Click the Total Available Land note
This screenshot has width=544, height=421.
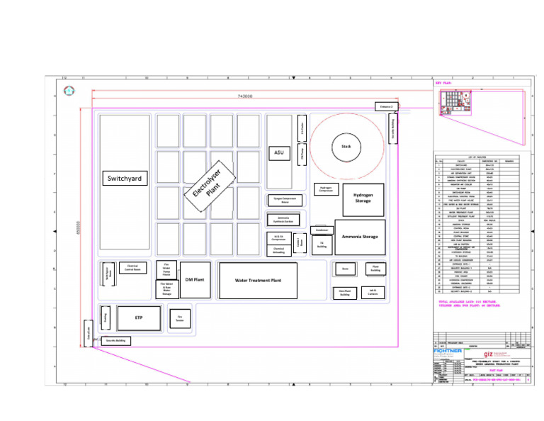click(x=467, y=302)
